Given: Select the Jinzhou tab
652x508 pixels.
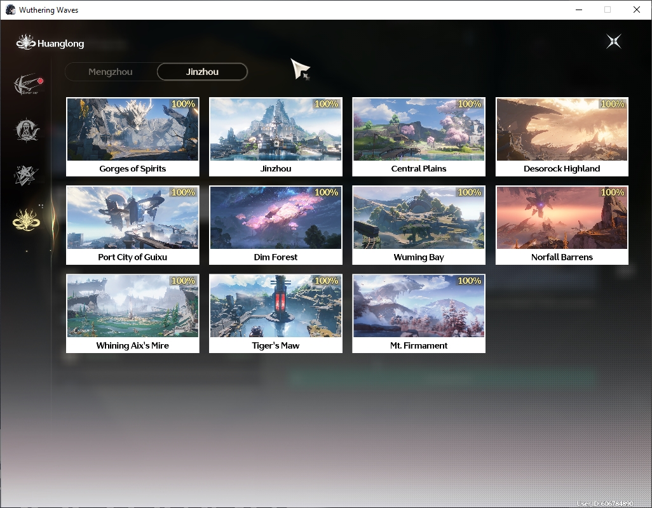Looking at the screenshot, I should point(202,72).
